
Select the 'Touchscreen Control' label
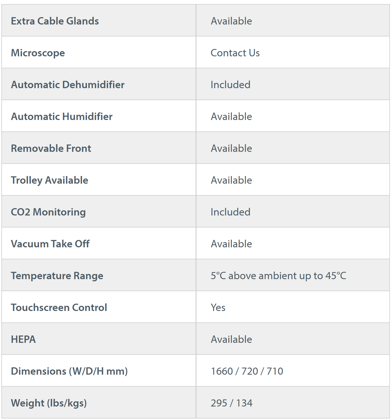coord(59,307)
